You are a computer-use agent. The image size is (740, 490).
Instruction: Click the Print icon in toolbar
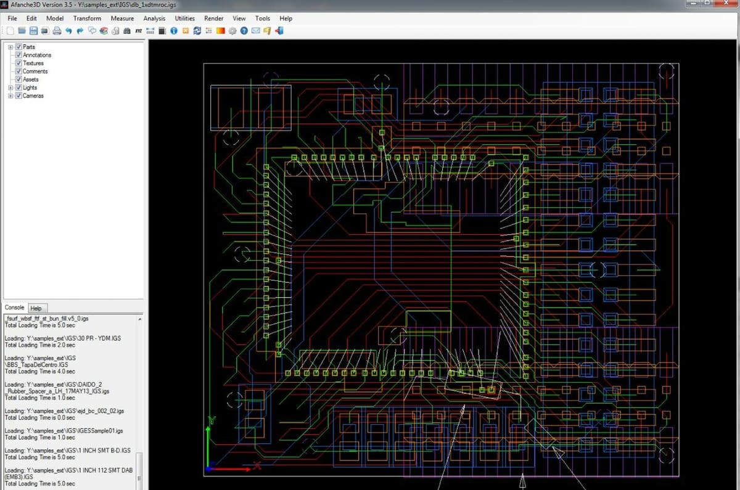tap(57, 31)
